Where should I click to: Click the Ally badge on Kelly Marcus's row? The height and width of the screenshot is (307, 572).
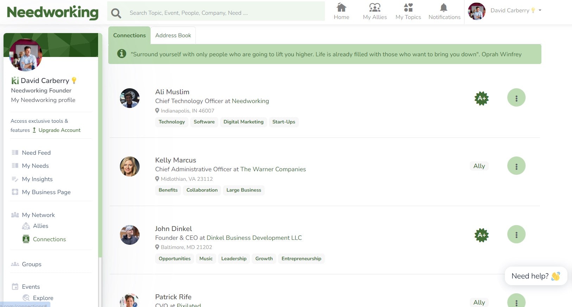(x=479, y=166)
